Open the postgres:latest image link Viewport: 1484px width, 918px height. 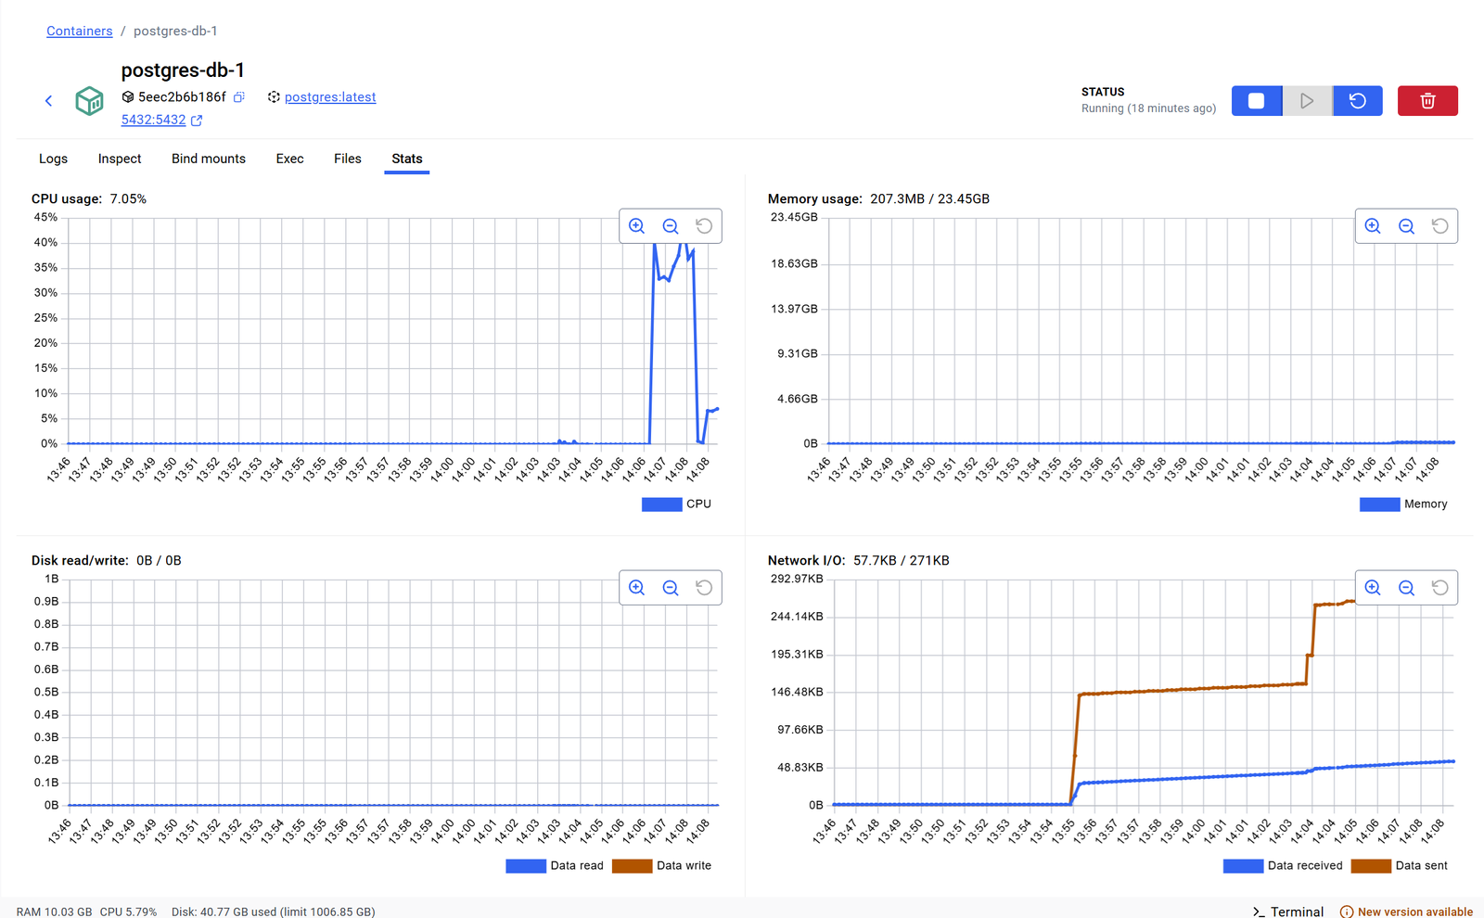point(329,97)
